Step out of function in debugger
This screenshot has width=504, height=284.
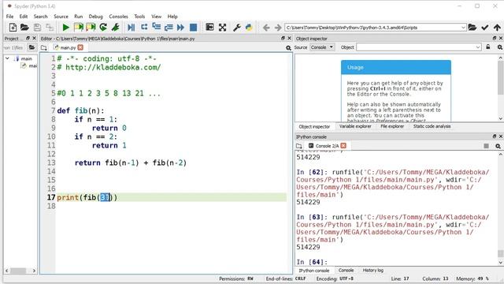pyautogui.click(x=169, y=28)
